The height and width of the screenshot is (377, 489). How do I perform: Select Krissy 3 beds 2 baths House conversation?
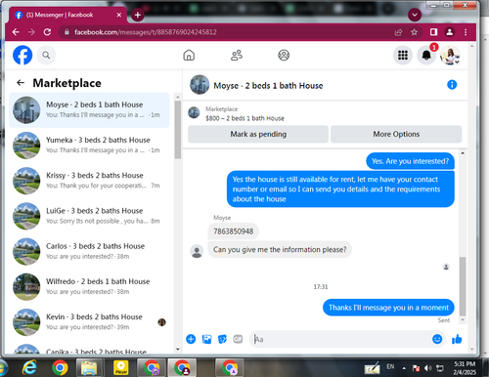[x=89, y=181]
